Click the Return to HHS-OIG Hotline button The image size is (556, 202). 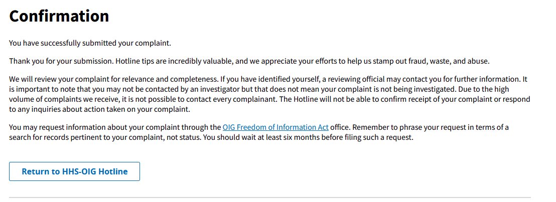tap(74, 171)
